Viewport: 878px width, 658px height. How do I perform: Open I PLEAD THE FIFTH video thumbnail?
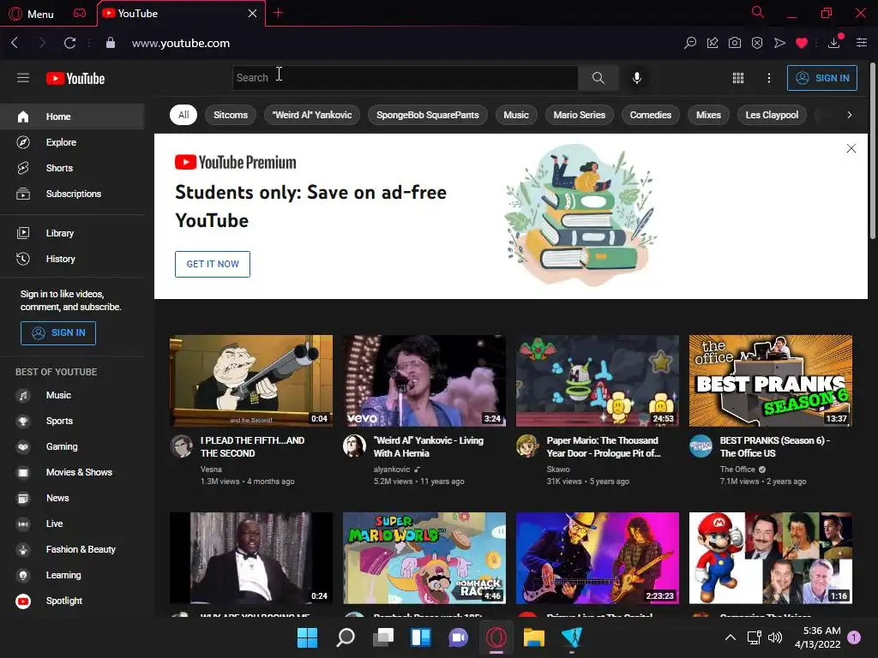click(x=251, y=380)
